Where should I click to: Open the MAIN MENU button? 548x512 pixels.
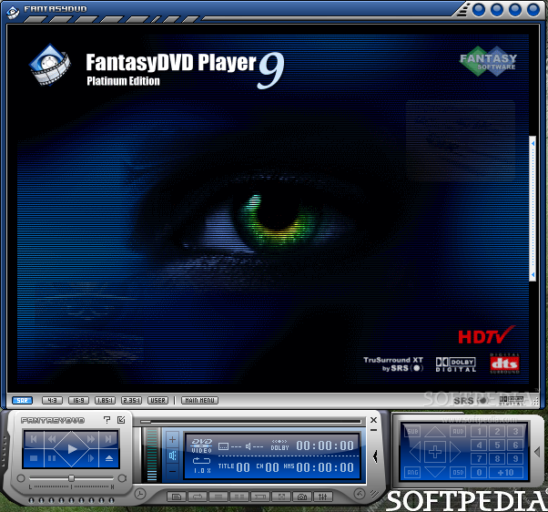click(199, 401)
